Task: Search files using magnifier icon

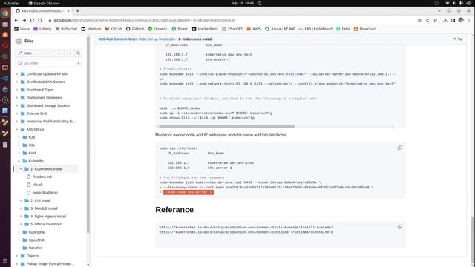Action: pyautogui.click(x=78, y=53)
